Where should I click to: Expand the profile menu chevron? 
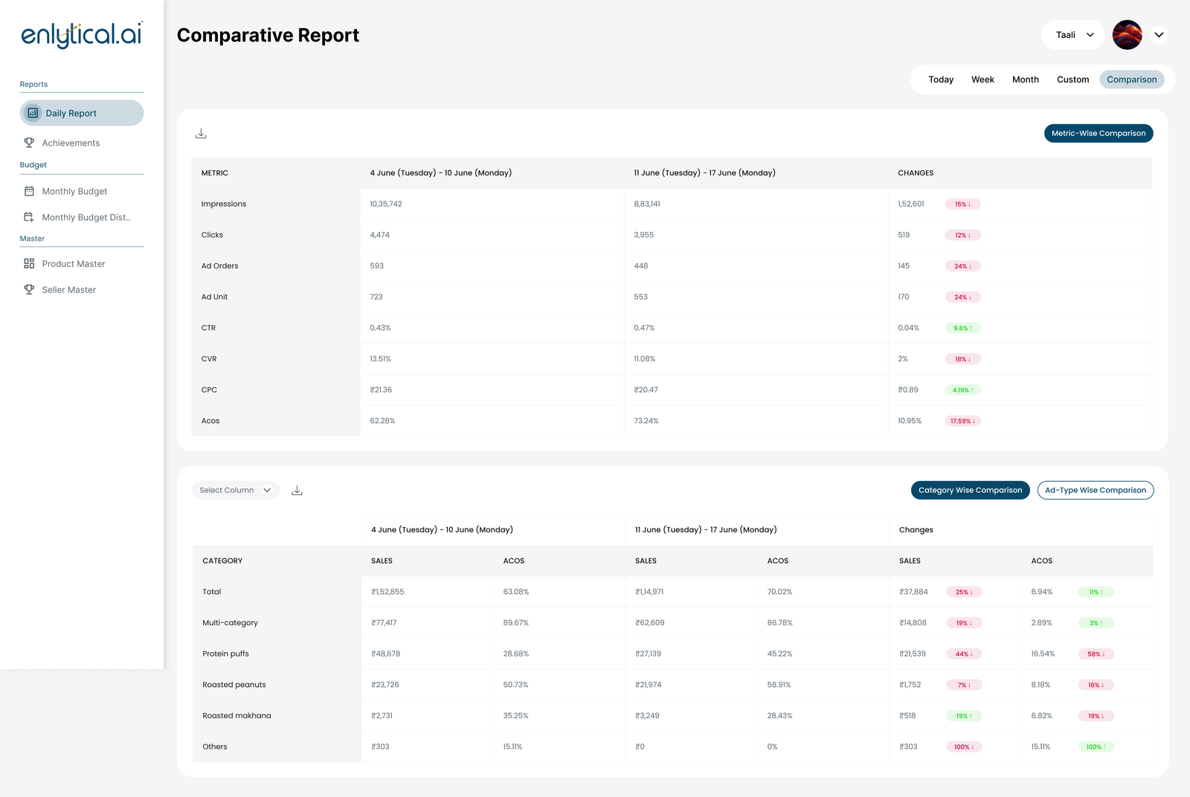click(x=1159, y=35)
